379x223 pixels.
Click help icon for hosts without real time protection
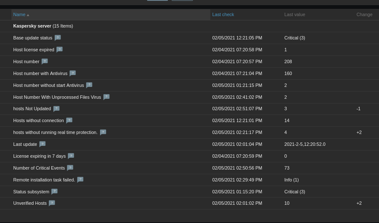[x=103, y=132]
